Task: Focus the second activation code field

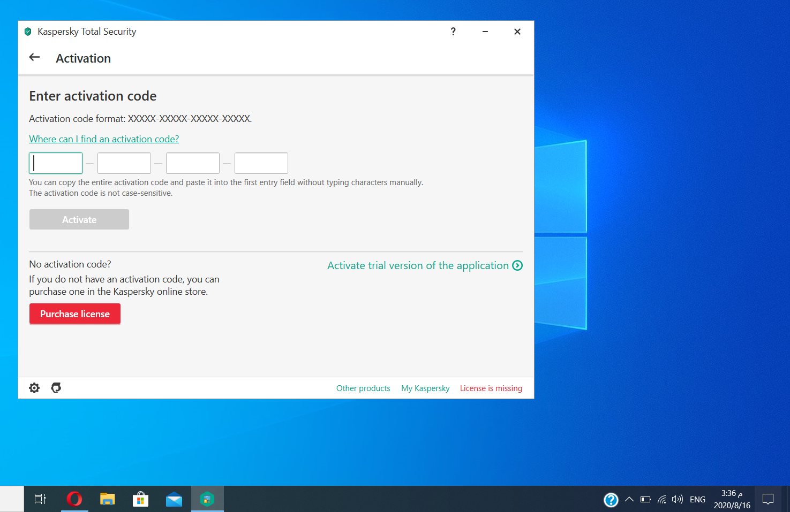Action: coord(124,163)
